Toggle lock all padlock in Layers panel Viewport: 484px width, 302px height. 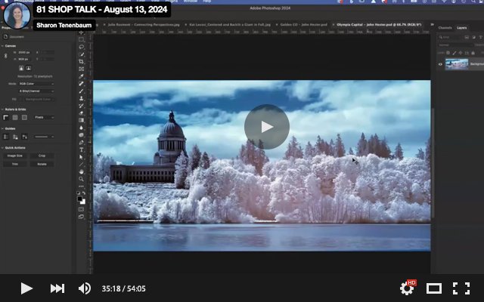click(473, 53)
